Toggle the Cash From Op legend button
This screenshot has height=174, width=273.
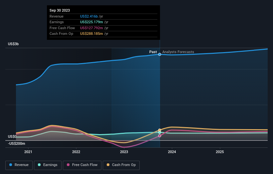(121, 165)
